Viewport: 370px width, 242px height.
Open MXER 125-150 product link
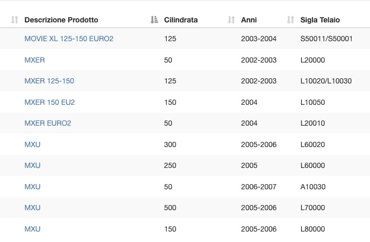click(49, 81)
